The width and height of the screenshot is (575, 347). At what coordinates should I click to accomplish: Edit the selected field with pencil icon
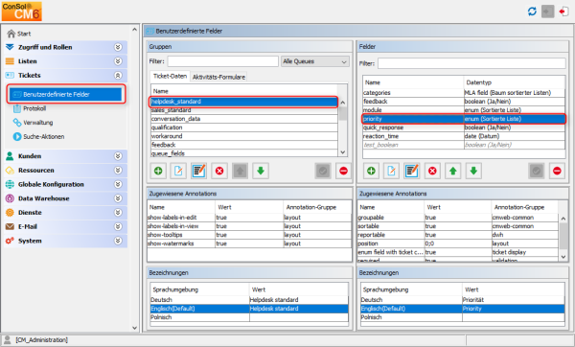[x=412, y=171]
